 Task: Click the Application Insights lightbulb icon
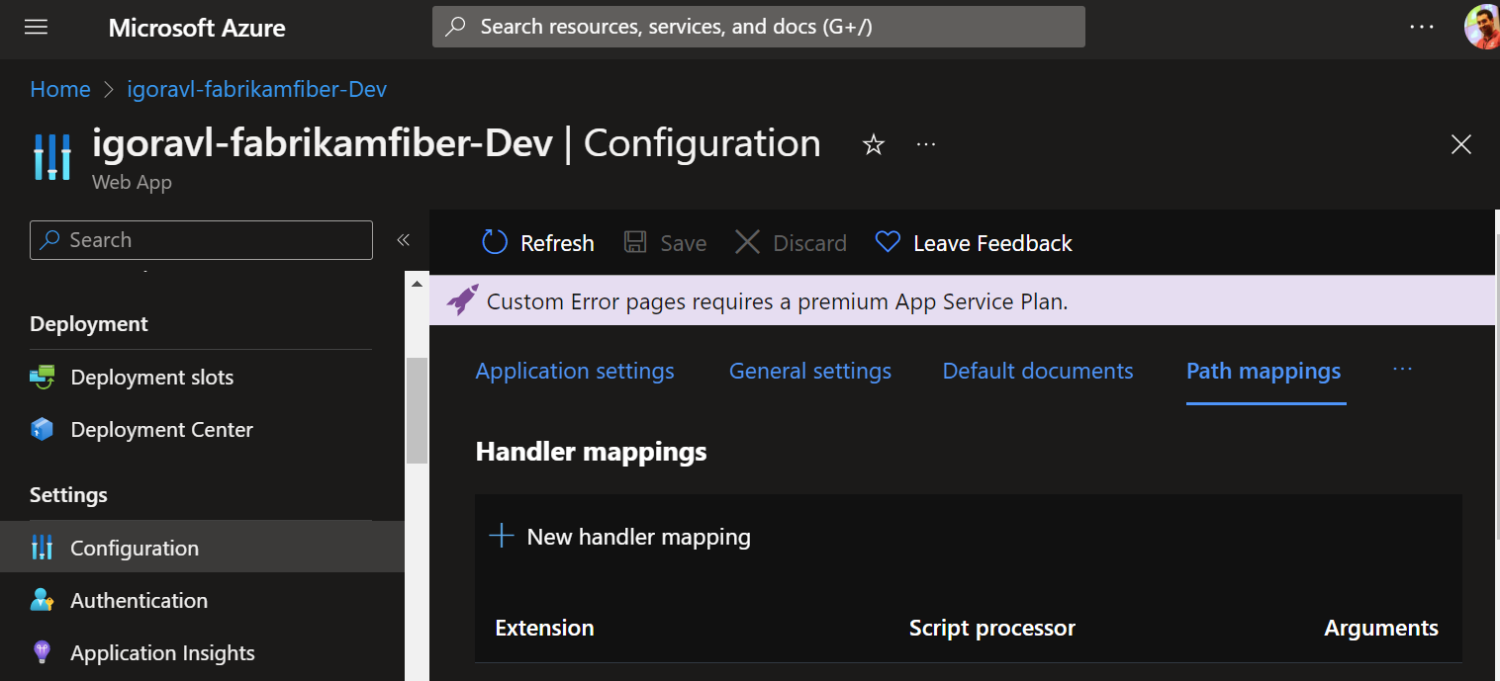tap(42, 652)
